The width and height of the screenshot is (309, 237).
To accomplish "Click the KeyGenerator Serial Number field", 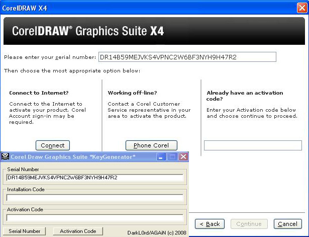I will 95,178.
